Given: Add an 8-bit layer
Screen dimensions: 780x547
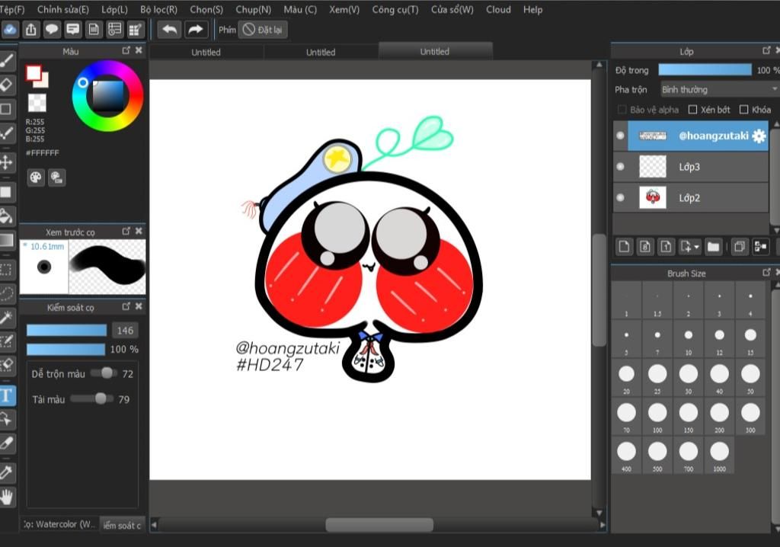Looking at the screenshot, I should [645, 246].
